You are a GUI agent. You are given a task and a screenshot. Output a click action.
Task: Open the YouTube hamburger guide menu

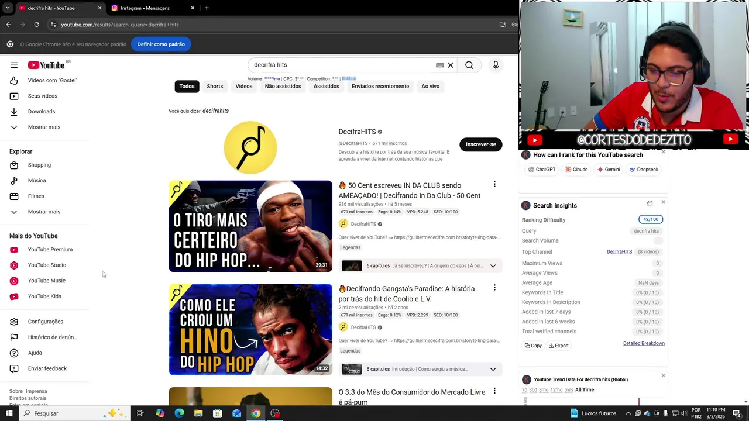tap(14, 65)
